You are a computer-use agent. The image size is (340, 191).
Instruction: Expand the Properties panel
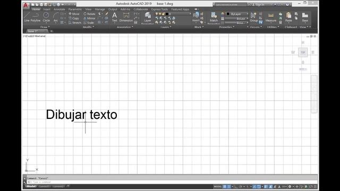[227, 27]
